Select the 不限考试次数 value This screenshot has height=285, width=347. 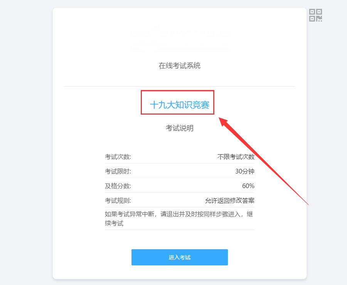pyautogui.click(x=236, y=157)
